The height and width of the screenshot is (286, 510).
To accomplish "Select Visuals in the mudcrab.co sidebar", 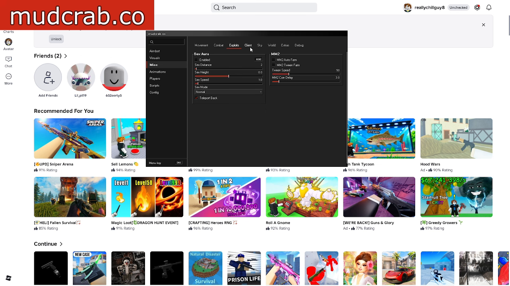I will [155, 58].
